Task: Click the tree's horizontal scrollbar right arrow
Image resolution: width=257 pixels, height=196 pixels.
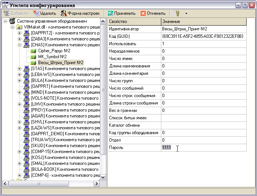Action: click(96, 184)
